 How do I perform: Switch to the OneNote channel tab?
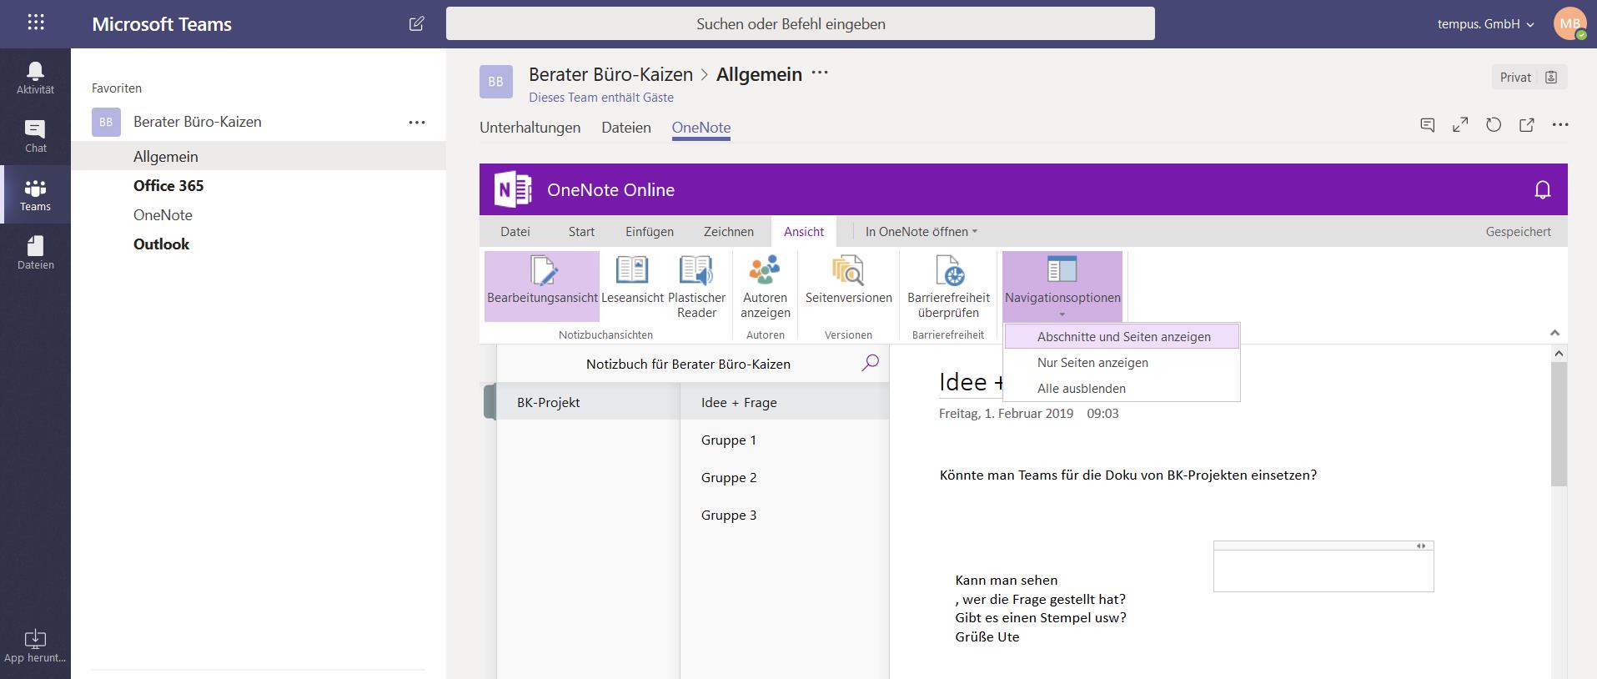pyautogui.click(x=701, y=128)
